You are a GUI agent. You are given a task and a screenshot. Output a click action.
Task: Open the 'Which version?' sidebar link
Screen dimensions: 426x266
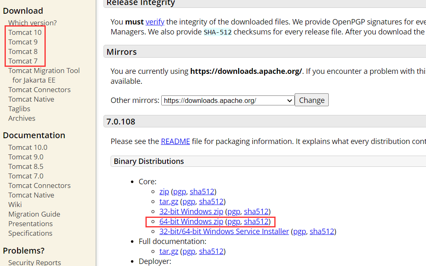32,23
